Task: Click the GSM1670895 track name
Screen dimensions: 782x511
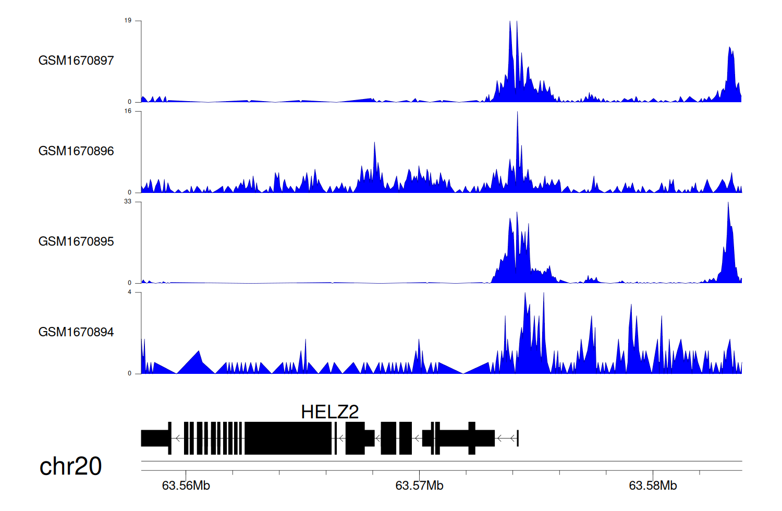Action: click(76, 241)
